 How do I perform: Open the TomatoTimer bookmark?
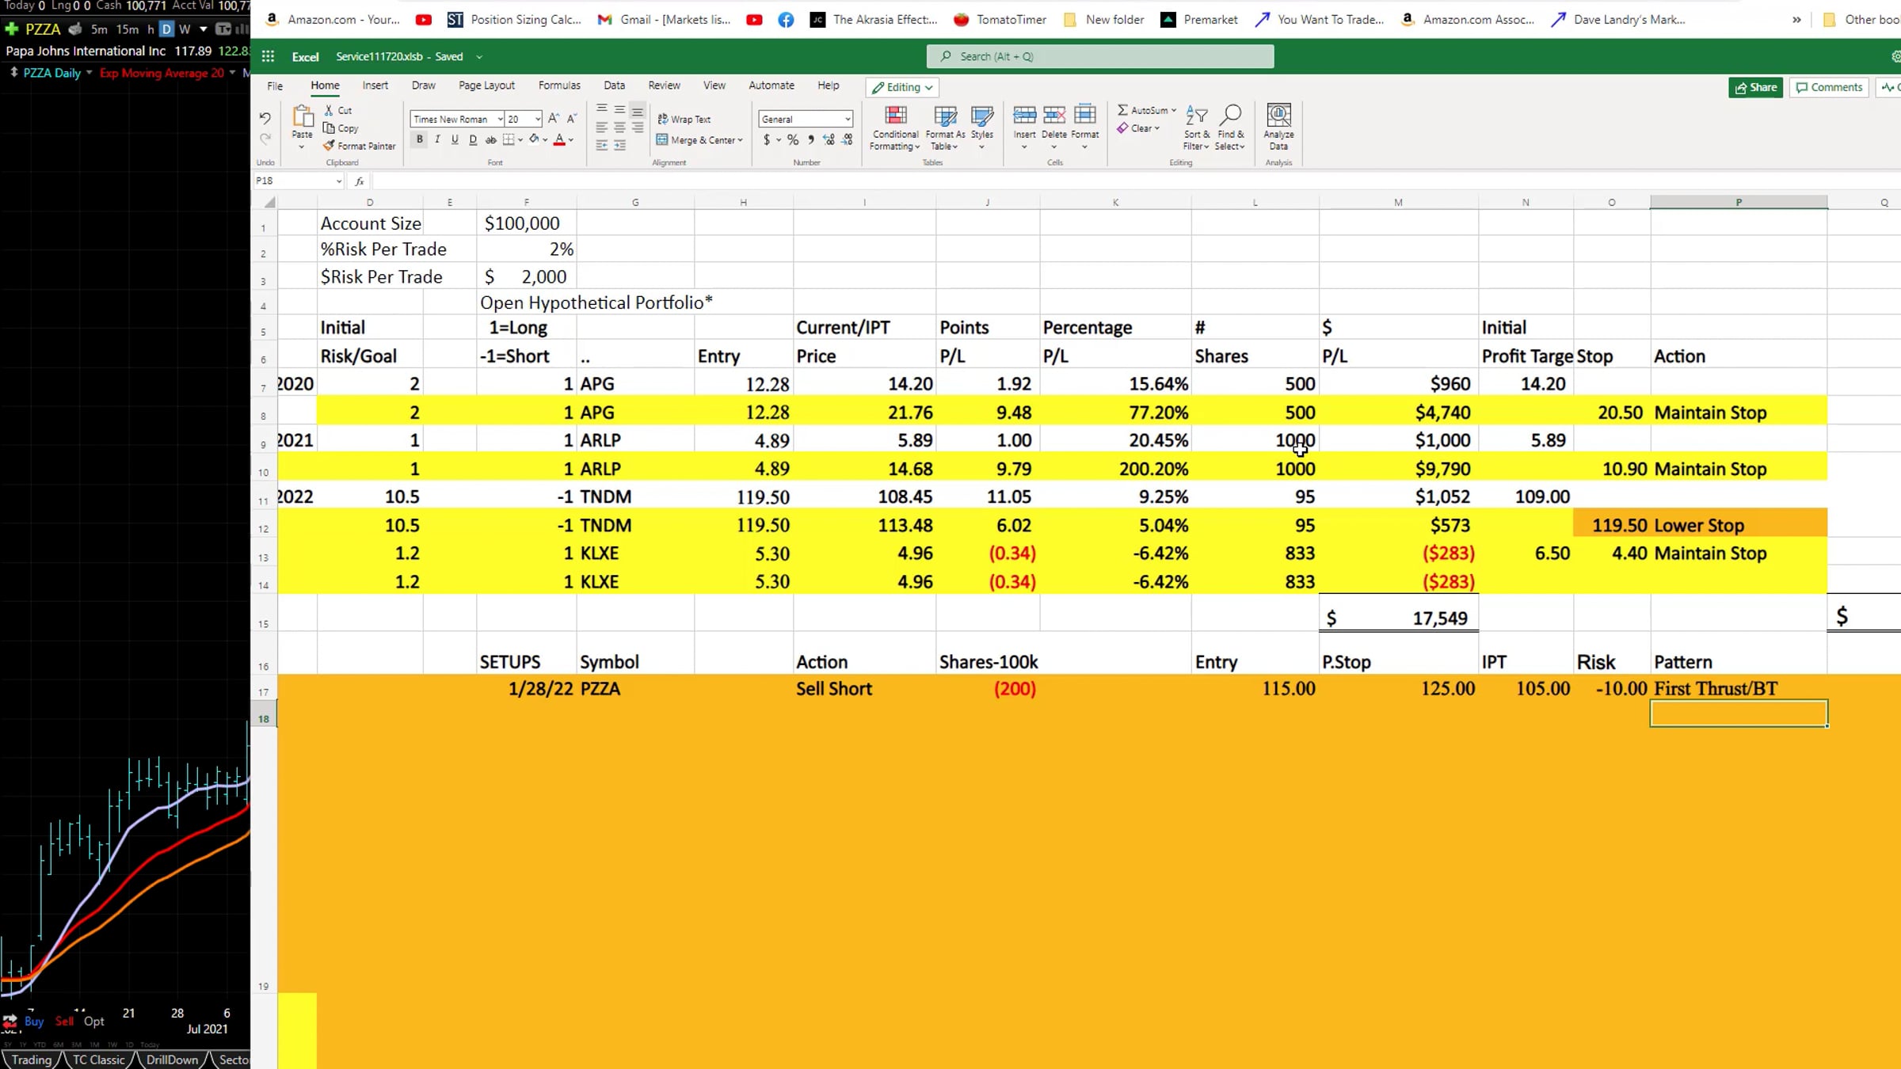tap(1000, 20)
